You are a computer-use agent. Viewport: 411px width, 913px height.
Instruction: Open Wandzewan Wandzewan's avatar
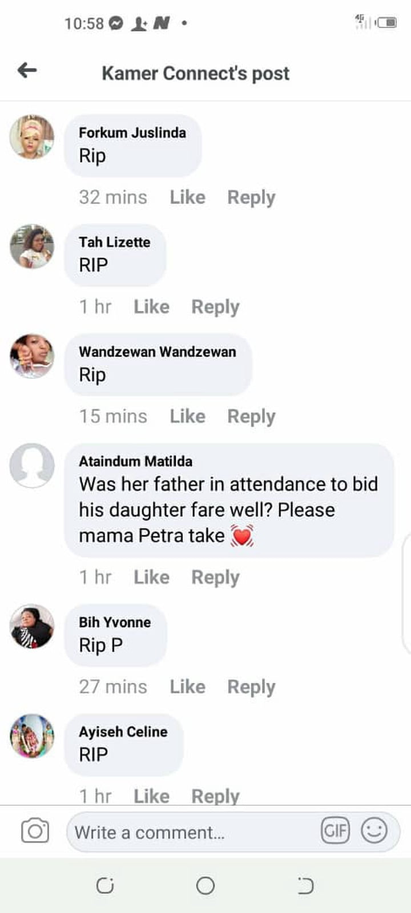pyautogui.click(x=32, y=356)
